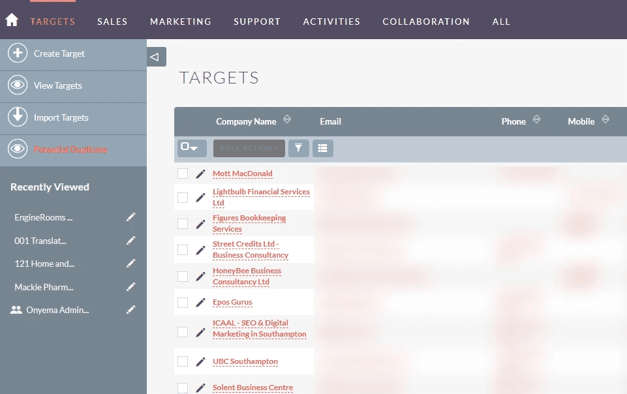Open the column chooser list icon
627x394 pixels.
coord(323,148)
